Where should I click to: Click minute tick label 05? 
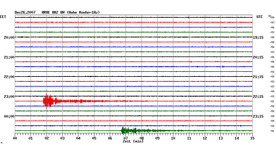(94, 138)
